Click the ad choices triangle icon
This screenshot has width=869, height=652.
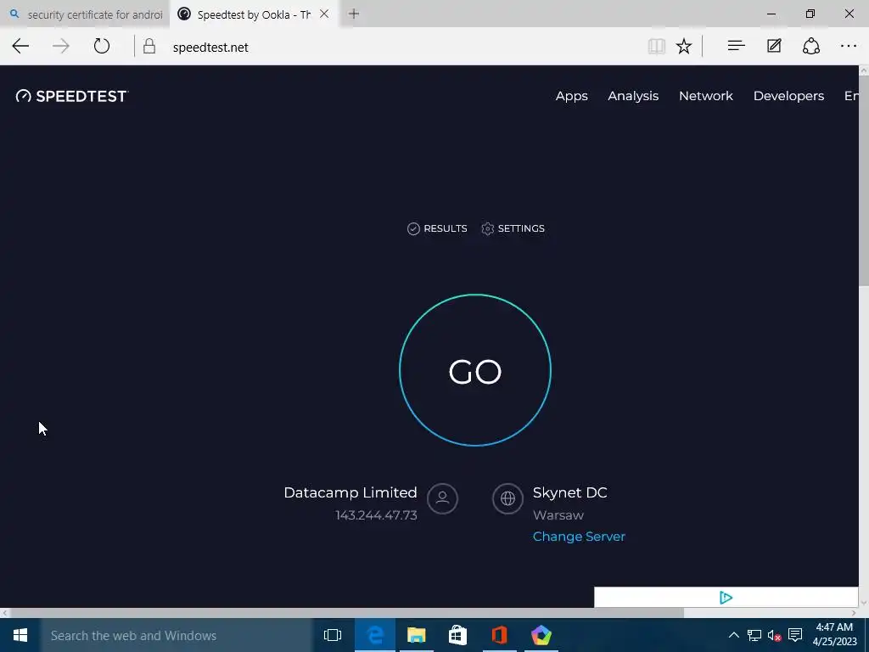pyautogui.click(x=726, y=598)
